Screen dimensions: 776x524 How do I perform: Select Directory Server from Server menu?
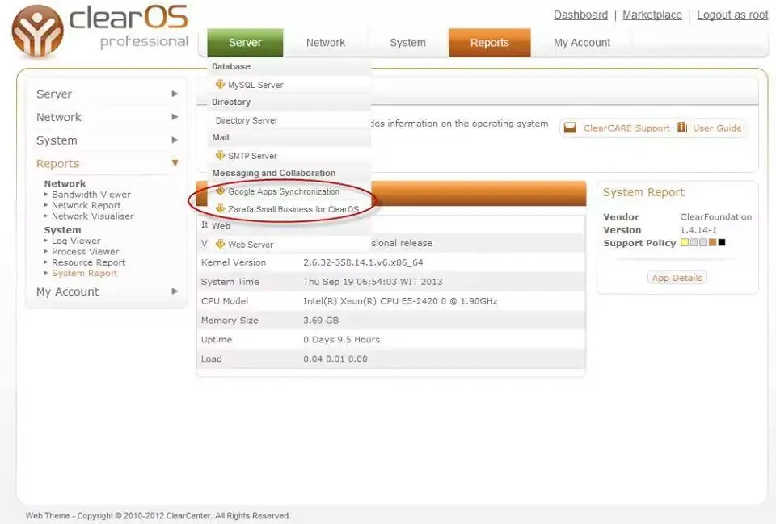click(247, 120)
